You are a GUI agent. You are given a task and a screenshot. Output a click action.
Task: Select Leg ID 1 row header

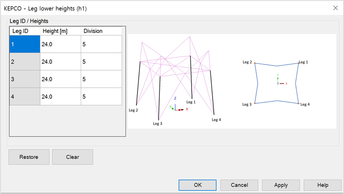(x=24, y=44)
